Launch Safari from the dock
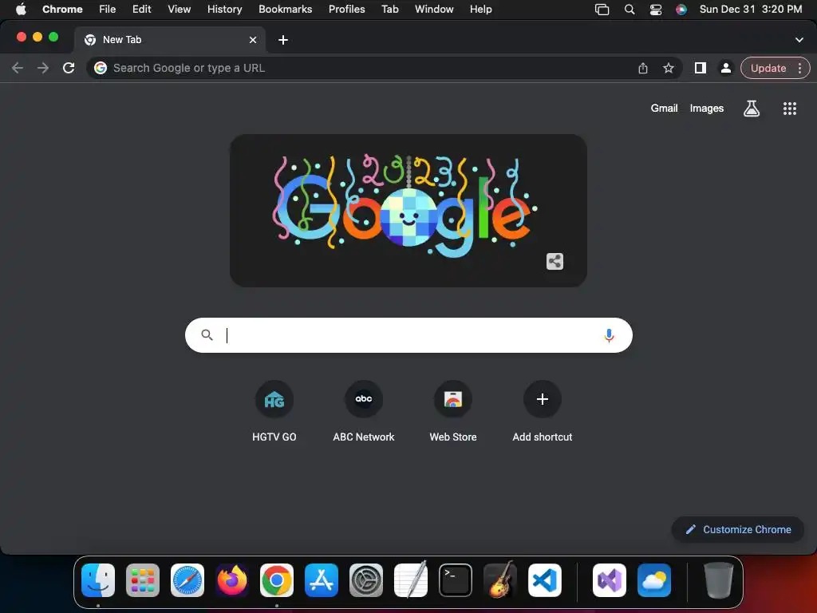The image size is (817, 613). click(x=187, y=580)
